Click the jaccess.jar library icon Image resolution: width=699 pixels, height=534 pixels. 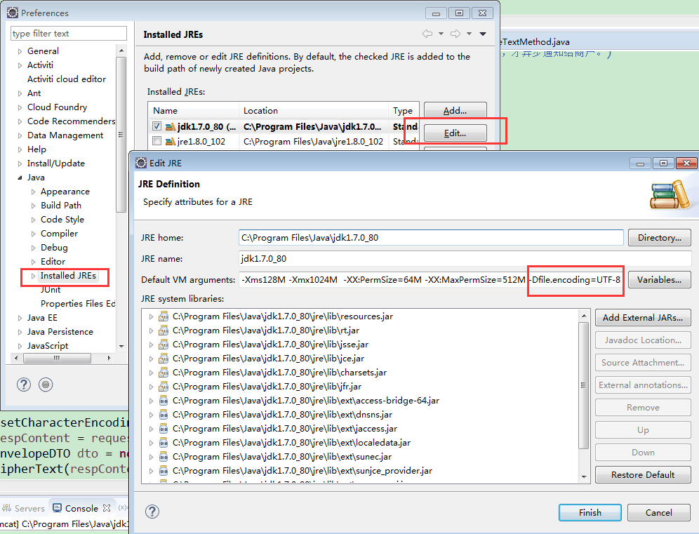click(x=164, y=429)
